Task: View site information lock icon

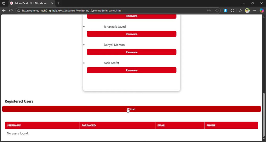Action: 19,11
